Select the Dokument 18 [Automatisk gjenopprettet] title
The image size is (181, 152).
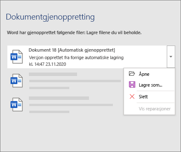72,50
